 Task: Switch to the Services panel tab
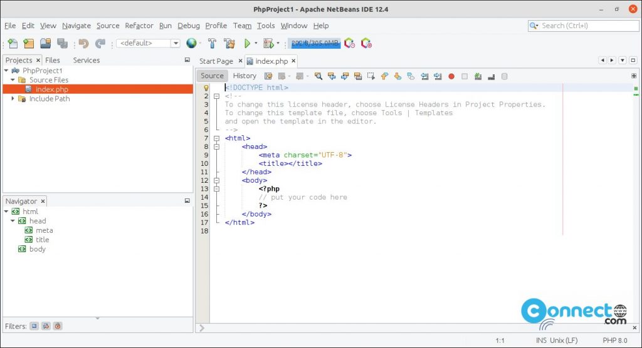coord(87,60)
